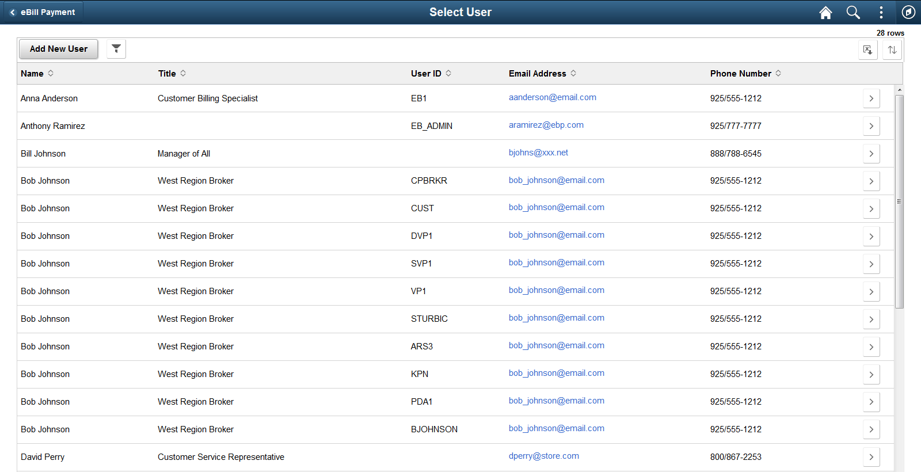921x472 pixels.
Task: Email aanderson@email.com via the link
Action: pos(553,97)
